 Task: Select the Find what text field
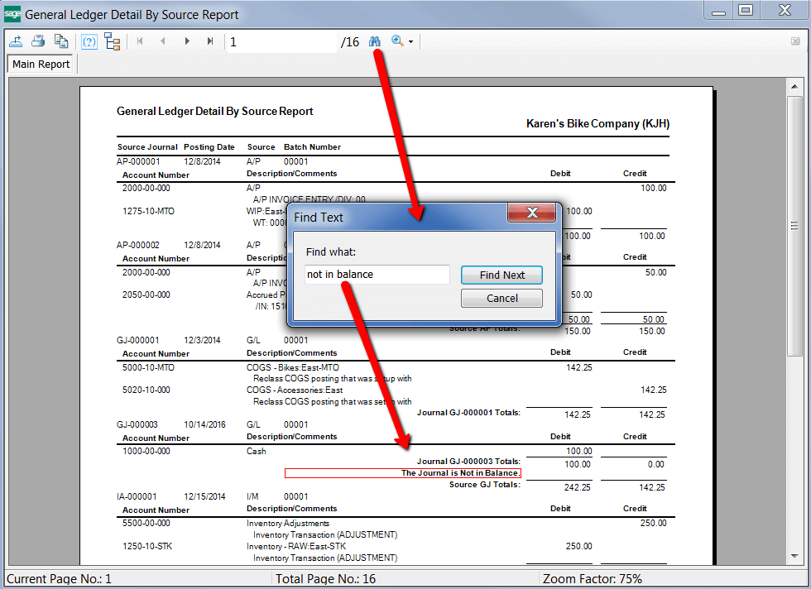pos(377,274)
